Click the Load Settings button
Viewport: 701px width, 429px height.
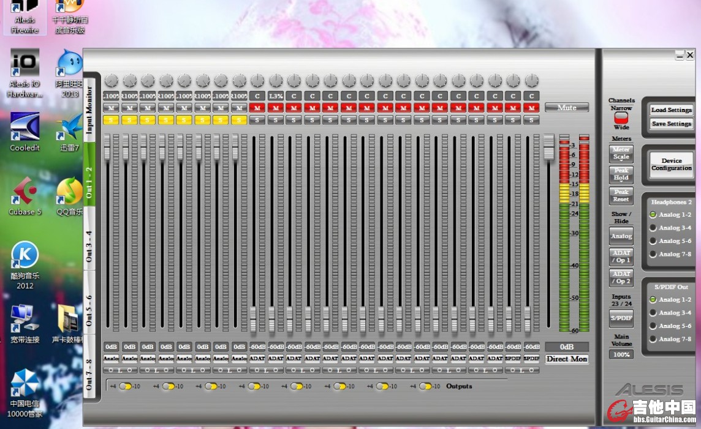click(671, 110)
